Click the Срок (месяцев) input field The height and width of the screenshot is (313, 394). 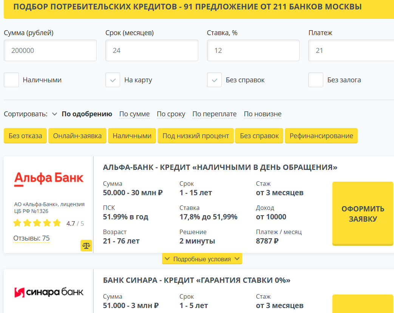(151, 51)
